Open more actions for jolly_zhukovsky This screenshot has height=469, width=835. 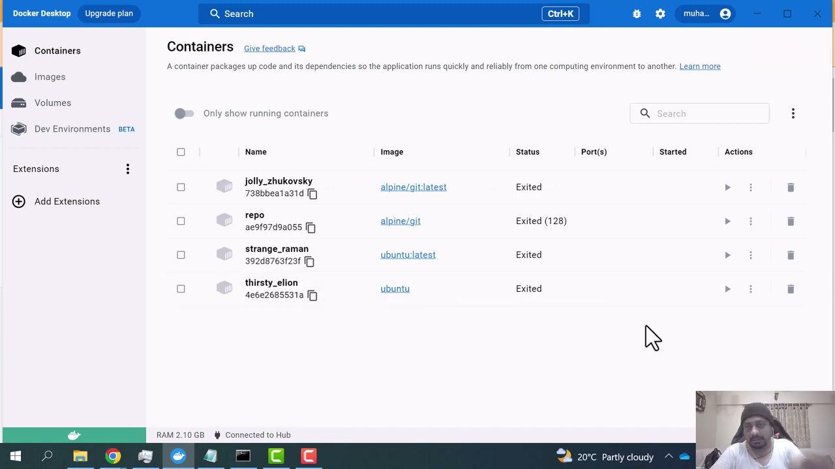(751, 188)
